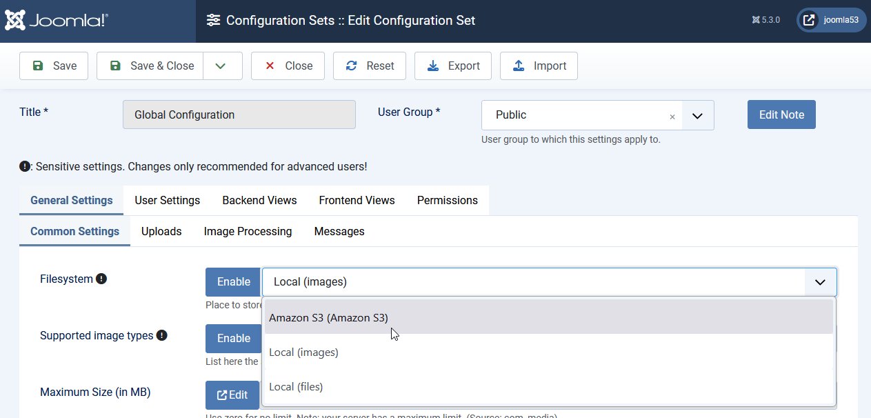The image size is (871, 418).
Task: Switch to the User Settings tab
Action: 168,200
